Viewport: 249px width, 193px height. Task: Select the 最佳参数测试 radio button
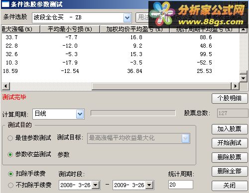pos(10,138)
